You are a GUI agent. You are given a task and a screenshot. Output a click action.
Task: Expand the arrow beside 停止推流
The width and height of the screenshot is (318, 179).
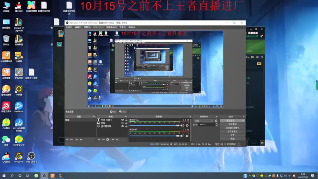tap(243, 121)
